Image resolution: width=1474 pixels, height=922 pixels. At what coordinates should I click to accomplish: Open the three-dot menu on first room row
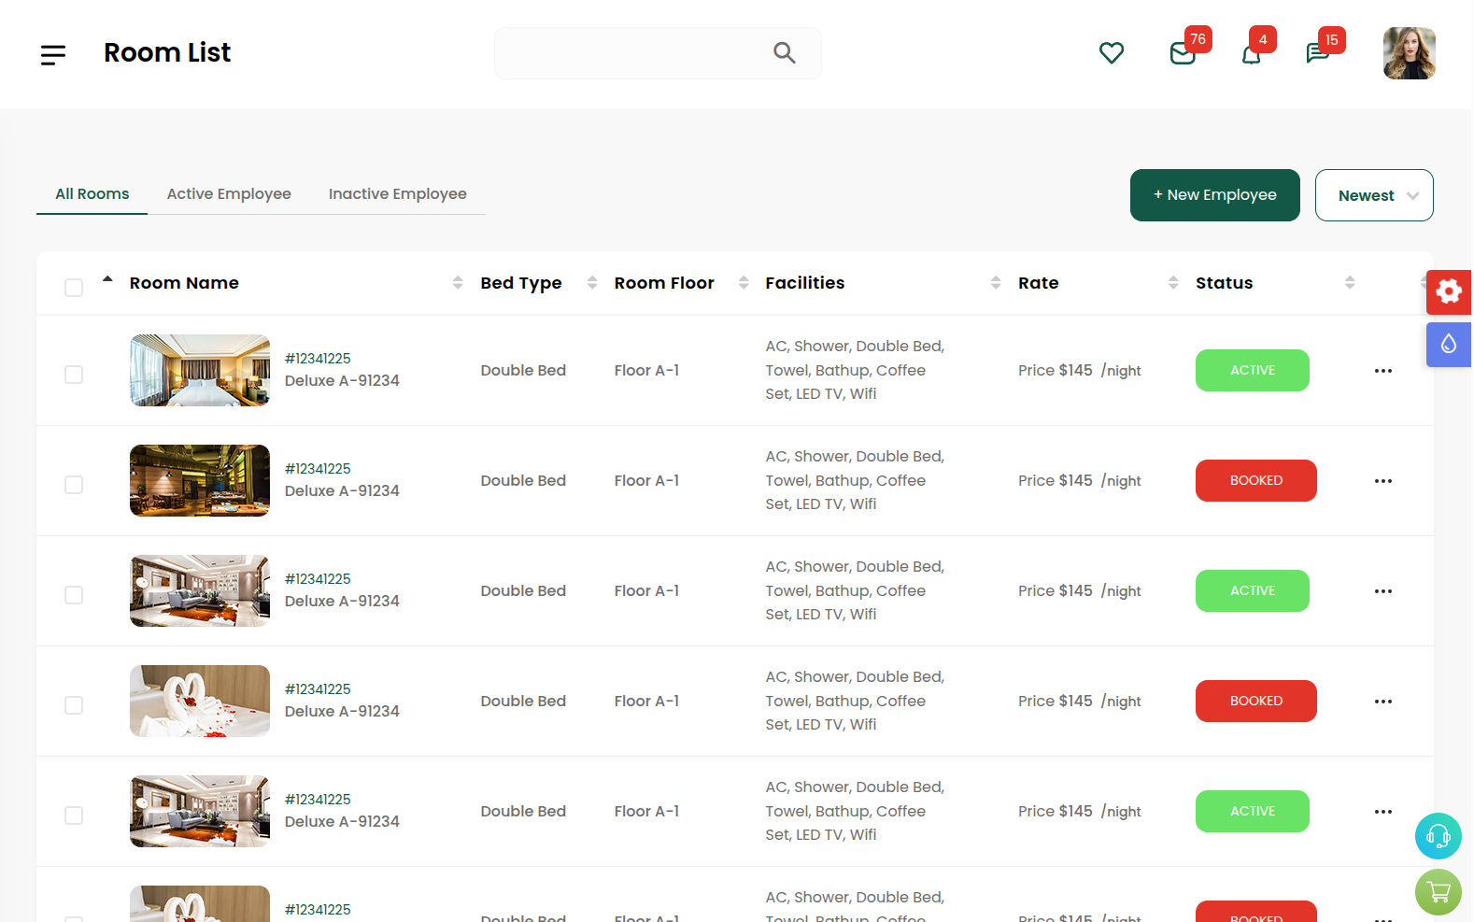point(1383,371)
